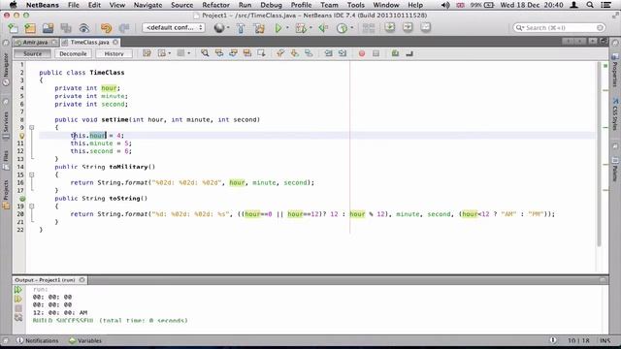This screenshot has height=349, width=621.
Task: Click the Find Selection magnifier icon
Action: click(205, 53)
